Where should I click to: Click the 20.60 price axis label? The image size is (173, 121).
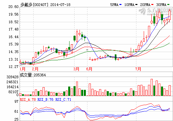(13, 7)
